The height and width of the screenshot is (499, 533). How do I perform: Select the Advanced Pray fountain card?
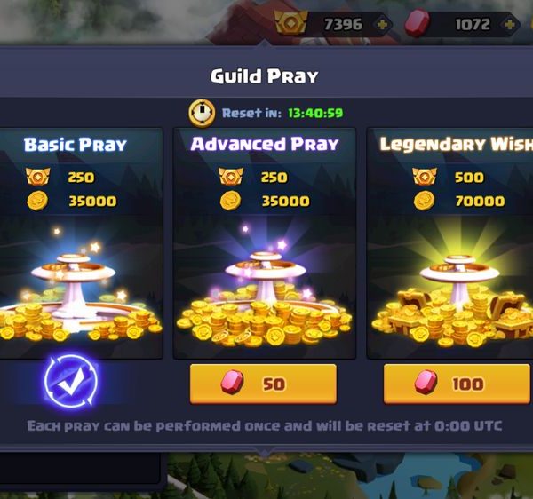click(265, 243)
